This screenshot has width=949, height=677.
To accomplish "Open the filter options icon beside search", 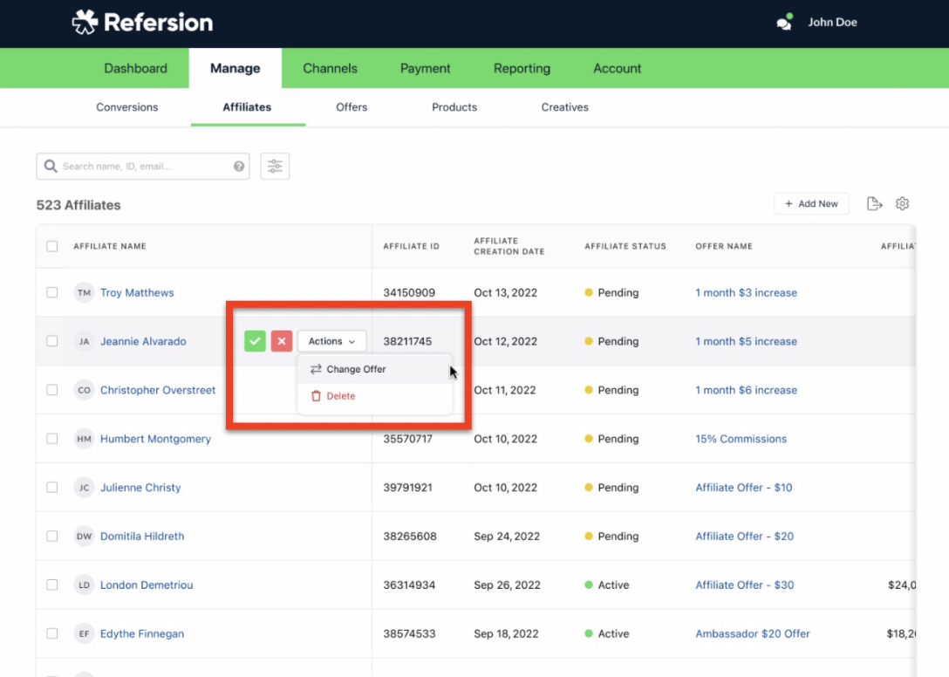I will [275, 166].
